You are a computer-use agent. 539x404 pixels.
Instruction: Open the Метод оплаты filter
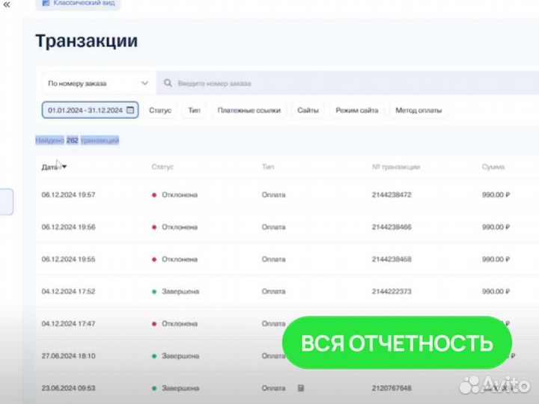click(418, 110)
